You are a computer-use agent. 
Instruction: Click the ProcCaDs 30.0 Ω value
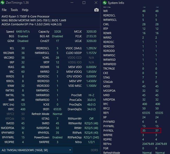coord(91,100)
